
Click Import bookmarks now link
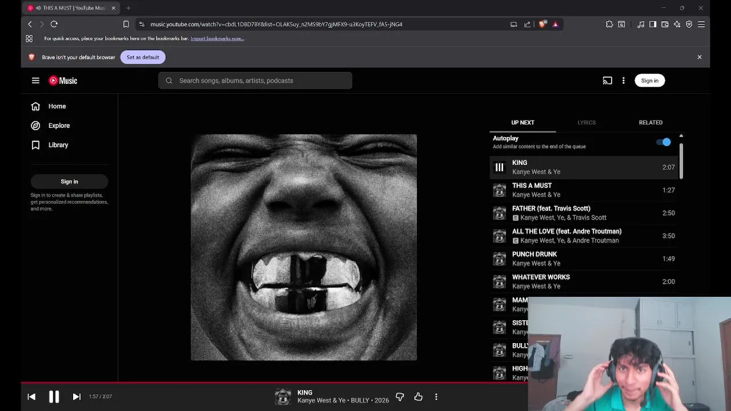[217, 38]
